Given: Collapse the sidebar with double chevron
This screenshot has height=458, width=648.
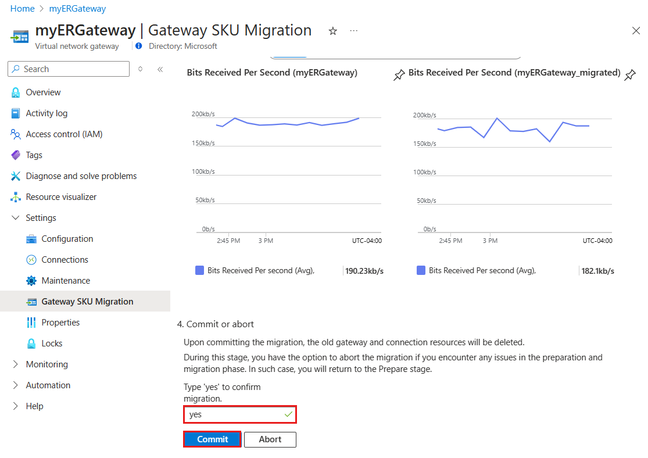Looking at the screenshot, I should [160, 69].
